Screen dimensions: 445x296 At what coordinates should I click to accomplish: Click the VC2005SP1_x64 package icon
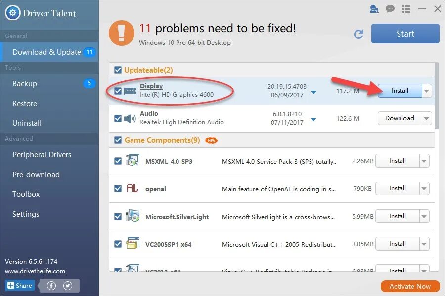click(x=132, y=243)
